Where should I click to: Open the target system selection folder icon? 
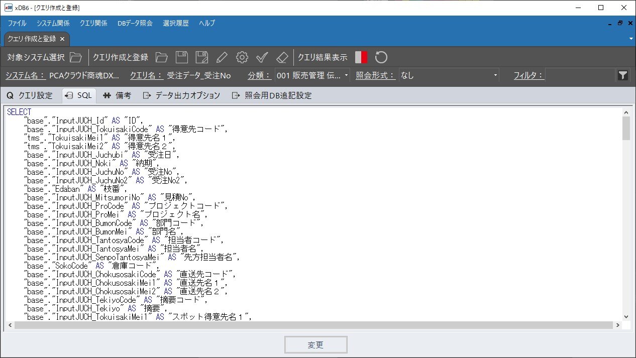pyautogui.click(x=76, y=57)
